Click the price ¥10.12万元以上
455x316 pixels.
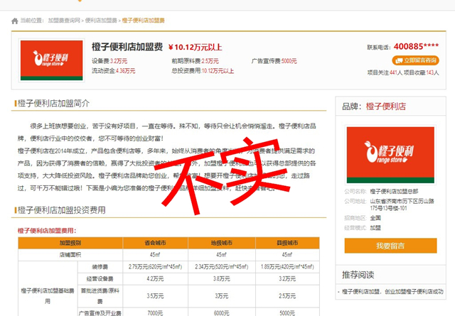click(196, 48)
